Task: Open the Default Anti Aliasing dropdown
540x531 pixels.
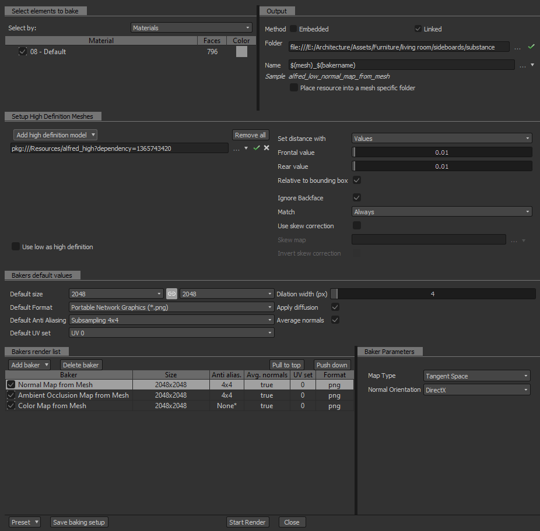Action: click(x=171, y=320)
